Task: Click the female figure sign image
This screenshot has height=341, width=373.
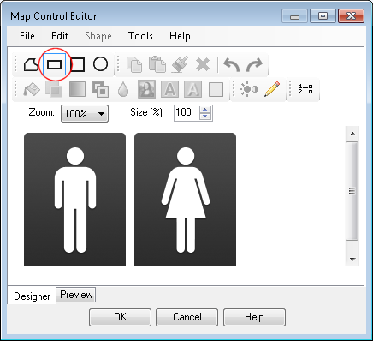Action: click(185, 200)
